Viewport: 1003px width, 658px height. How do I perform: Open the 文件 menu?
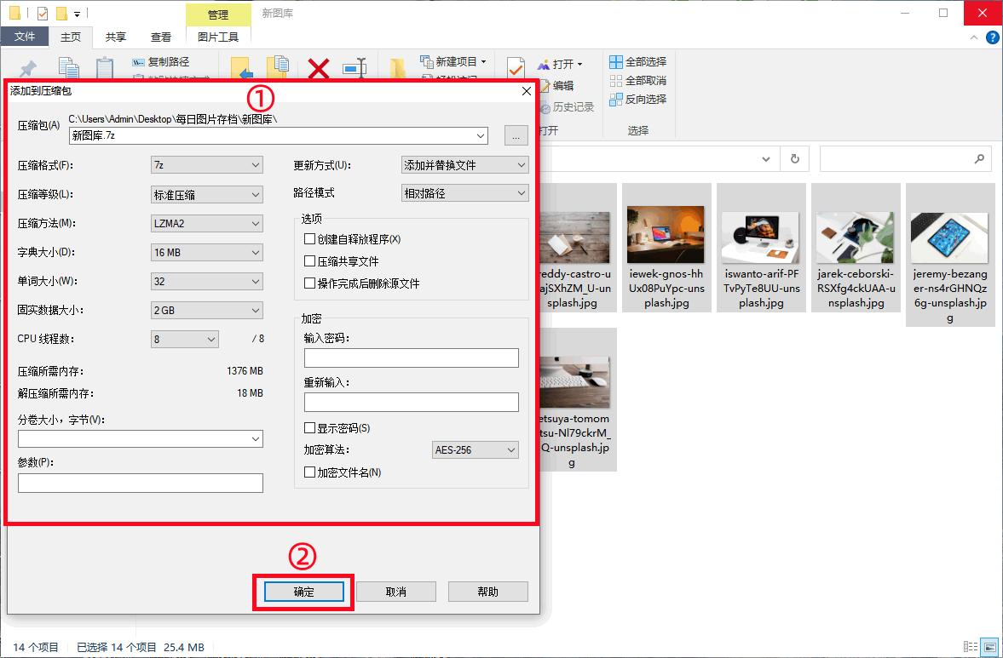tap(26, 37)
